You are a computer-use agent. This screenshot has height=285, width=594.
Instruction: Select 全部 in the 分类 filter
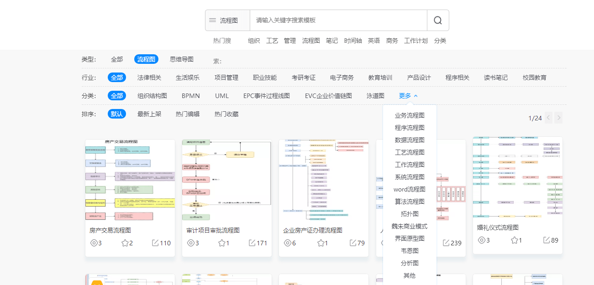tap(117, 96)
